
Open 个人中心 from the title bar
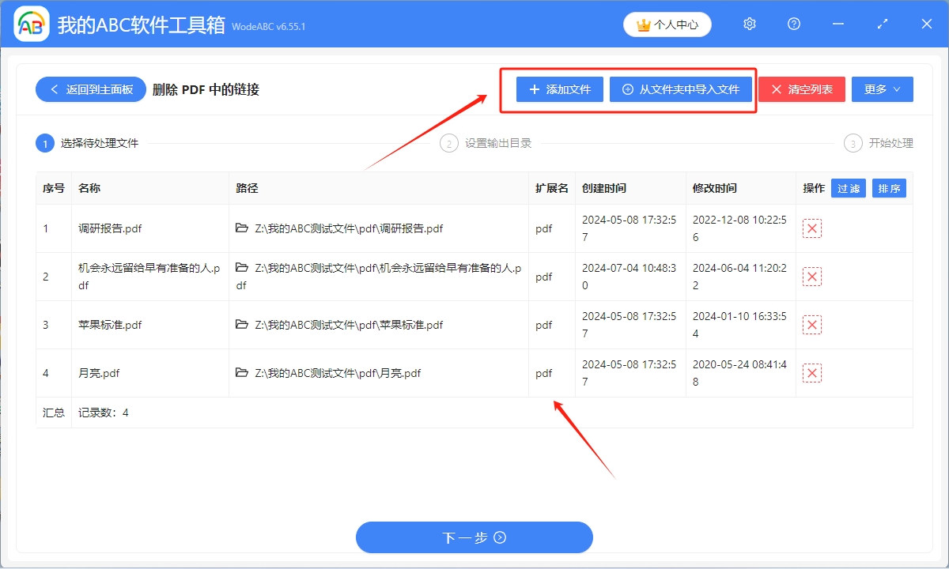click(667, 24)
